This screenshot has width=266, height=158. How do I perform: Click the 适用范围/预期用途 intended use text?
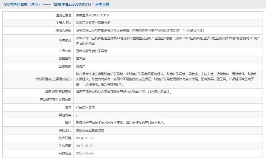click(124, 92)
